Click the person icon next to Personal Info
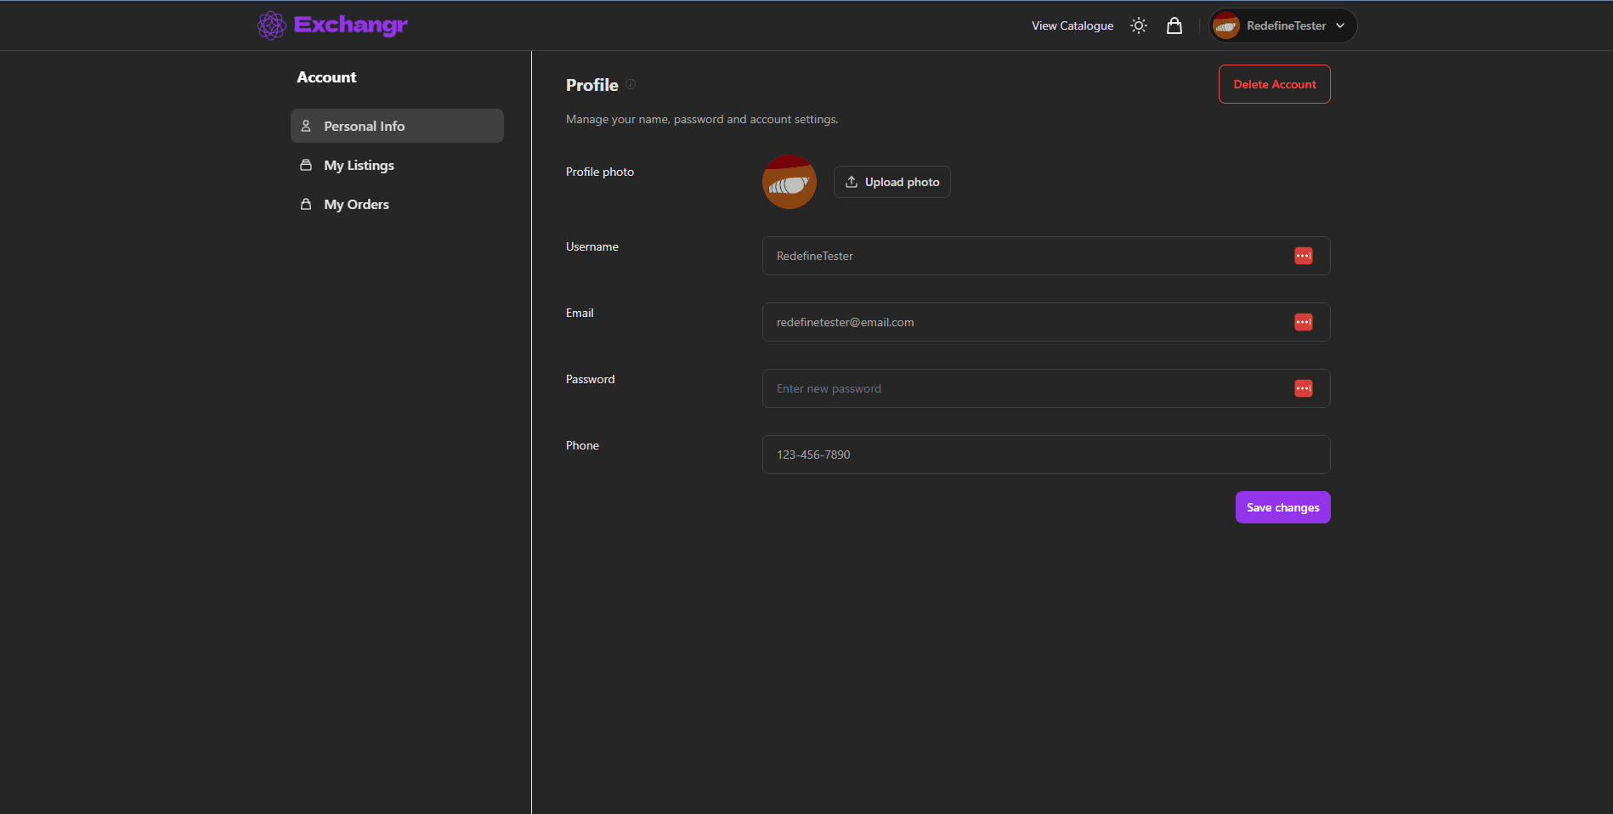The height and width of the screenshot is (814, 1613). pos(307,126)
